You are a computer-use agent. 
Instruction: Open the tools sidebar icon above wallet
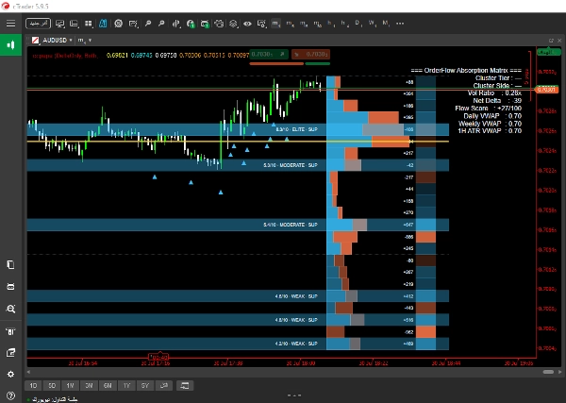pos(10,331)
